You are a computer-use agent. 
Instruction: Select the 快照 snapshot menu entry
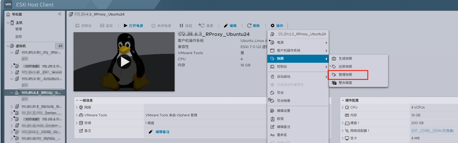click(x=298, y=59)
